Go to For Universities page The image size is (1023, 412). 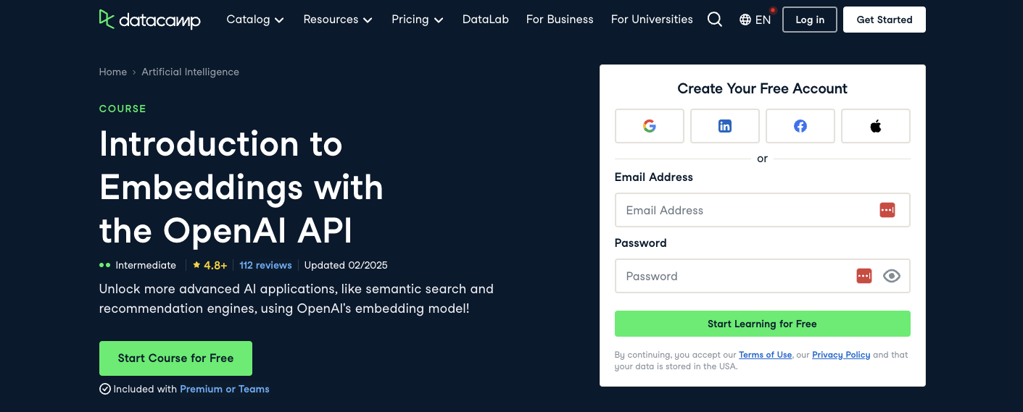pos(652,20)
